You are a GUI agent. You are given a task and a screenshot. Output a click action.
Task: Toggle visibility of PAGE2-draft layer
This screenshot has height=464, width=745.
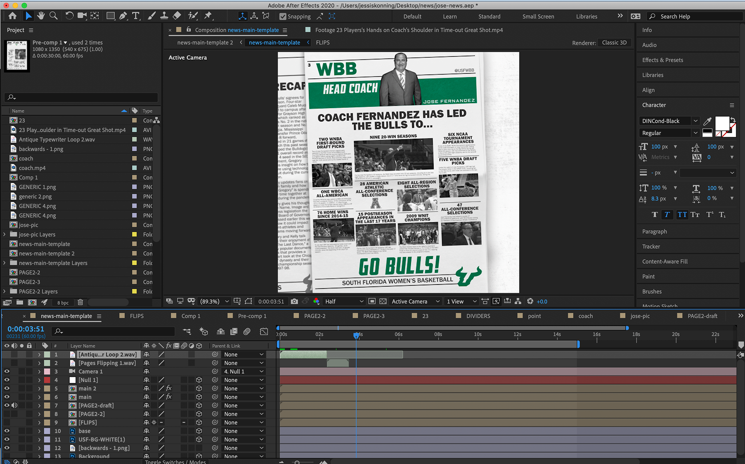pyautogui.click(x=7, y=405)
